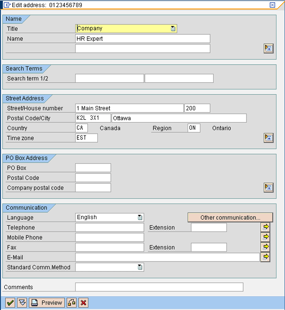Click the Street field with 1 Main Street
Image resolution: width=285 pixels, height=310 pixels.
coord(129,108)
